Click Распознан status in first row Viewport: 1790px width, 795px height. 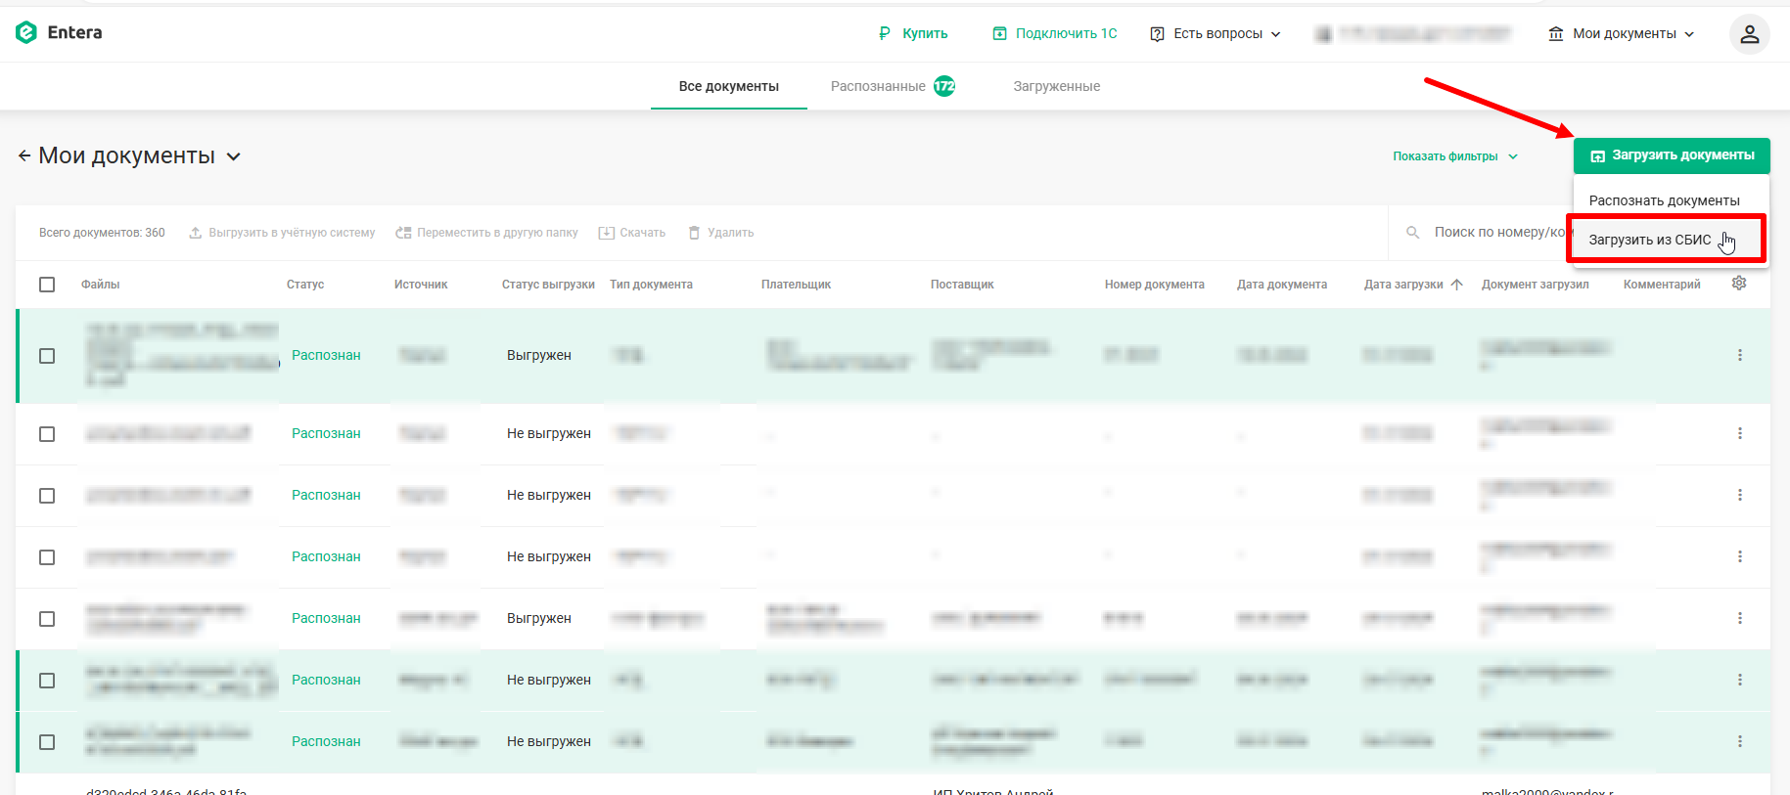[x=326, y=355]
